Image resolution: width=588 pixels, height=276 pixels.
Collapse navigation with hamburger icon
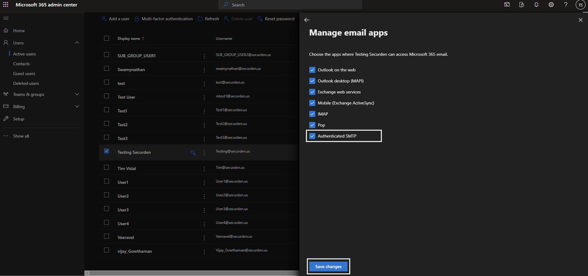(x=6, y=18)
